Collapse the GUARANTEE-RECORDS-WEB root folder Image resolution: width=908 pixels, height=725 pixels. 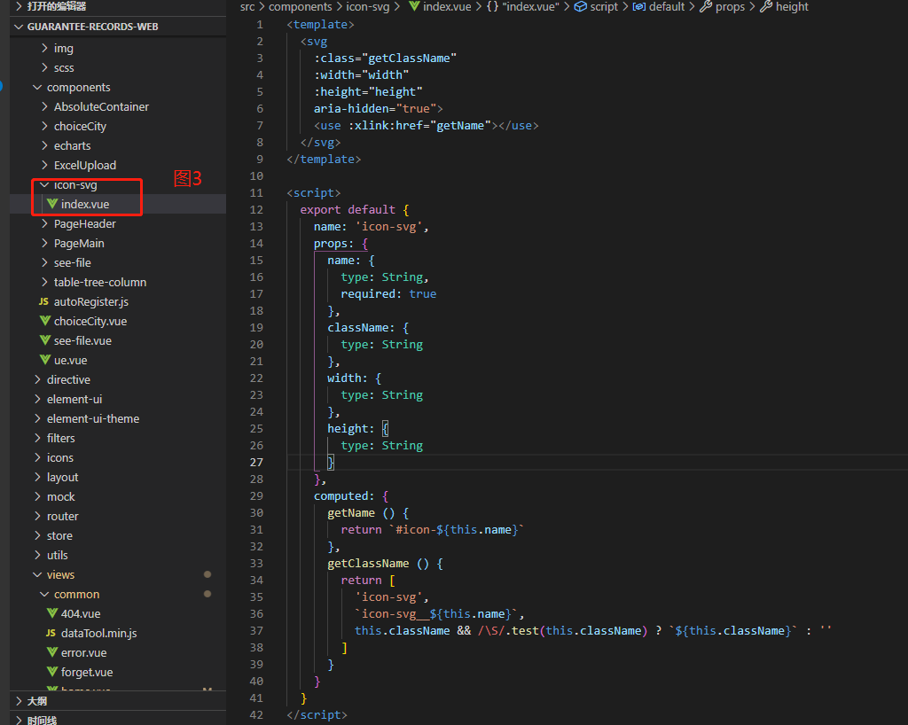pyautogui.click(x=19, y=27)
